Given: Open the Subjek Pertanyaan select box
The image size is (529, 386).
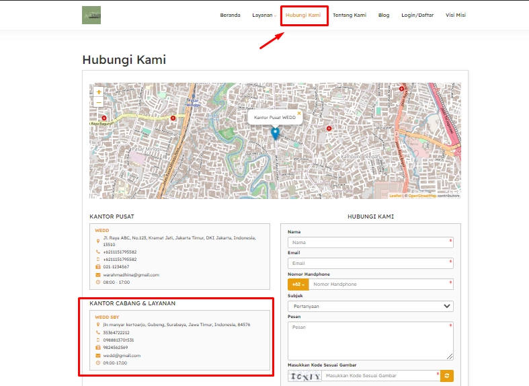Looking at the screenshot, I should (370, 306).
